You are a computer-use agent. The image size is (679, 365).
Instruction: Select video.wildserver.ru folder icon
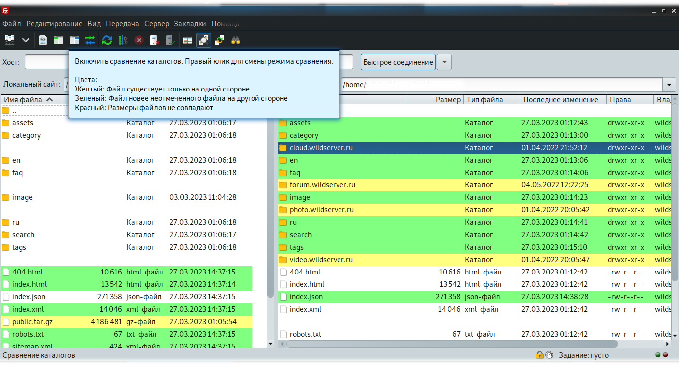pos(283,260)
